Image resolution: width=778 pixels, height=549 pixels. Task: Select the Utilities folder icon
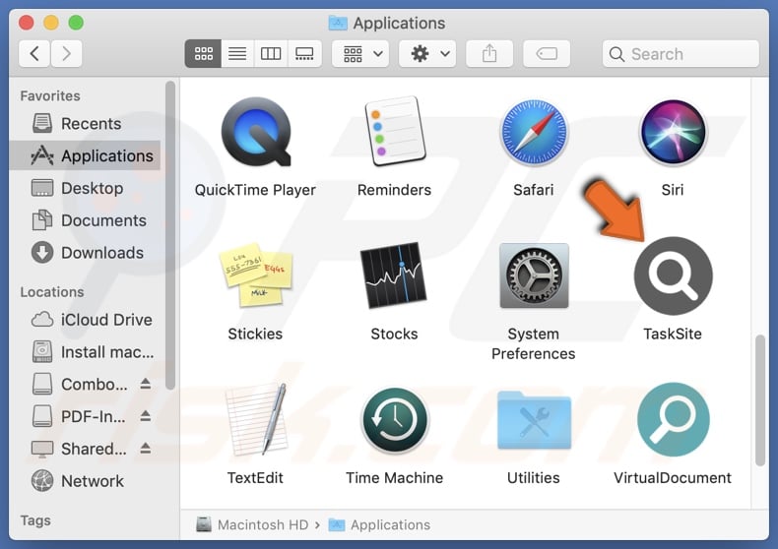pos(534,420)
